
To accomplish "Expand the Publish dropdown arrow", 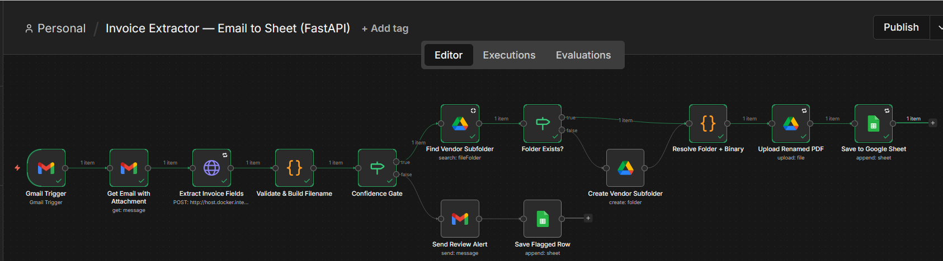I will tap(937, 27).
